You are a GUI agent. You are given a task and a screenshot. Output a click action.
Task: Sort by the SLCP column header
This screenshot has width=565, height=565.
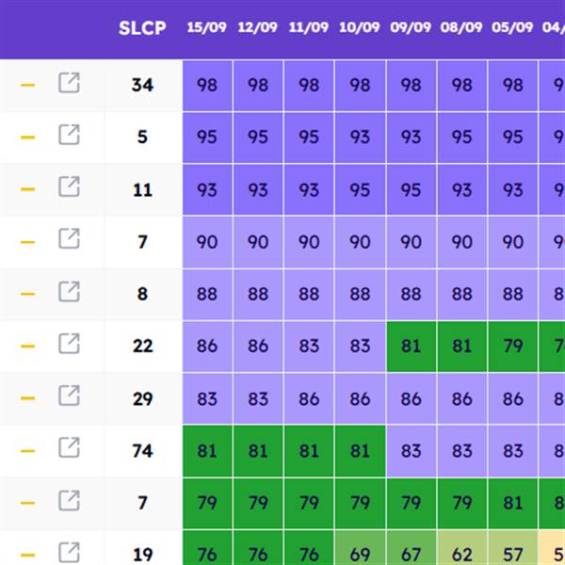pos(142,28)
